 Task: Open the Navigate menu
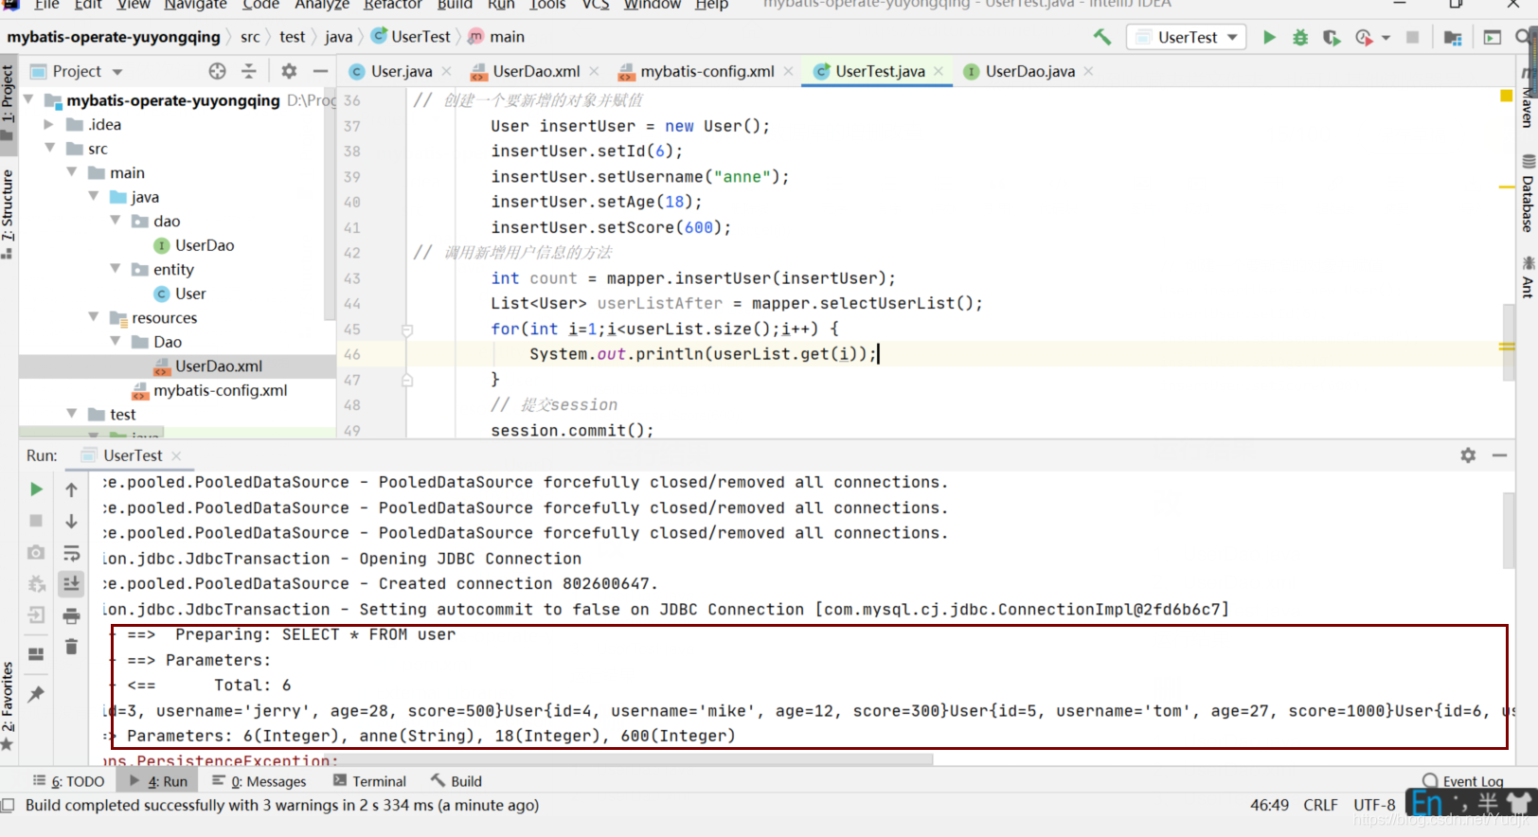point(195,5)
